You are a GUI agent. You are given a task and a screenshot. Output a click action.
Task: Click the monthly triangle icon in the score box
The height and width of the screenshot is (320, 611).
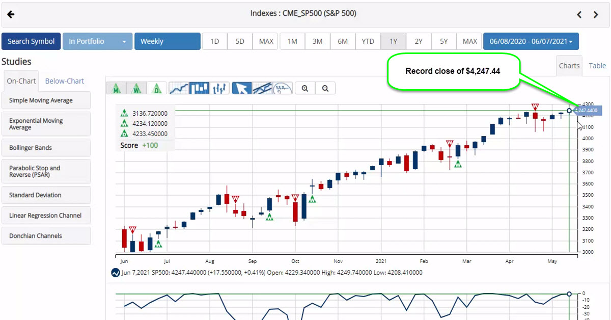(x=124, y=113)
